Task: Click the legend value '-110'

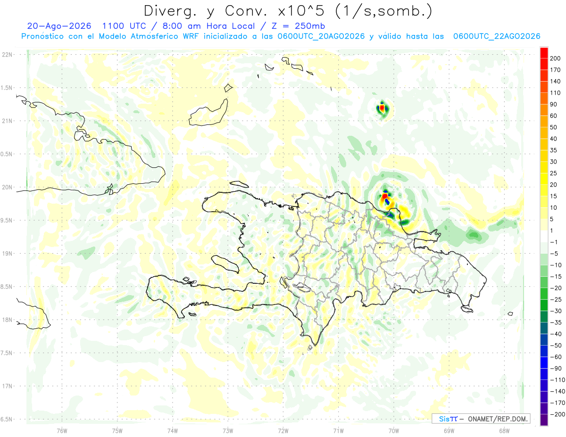Action: (x=557, y=380)
